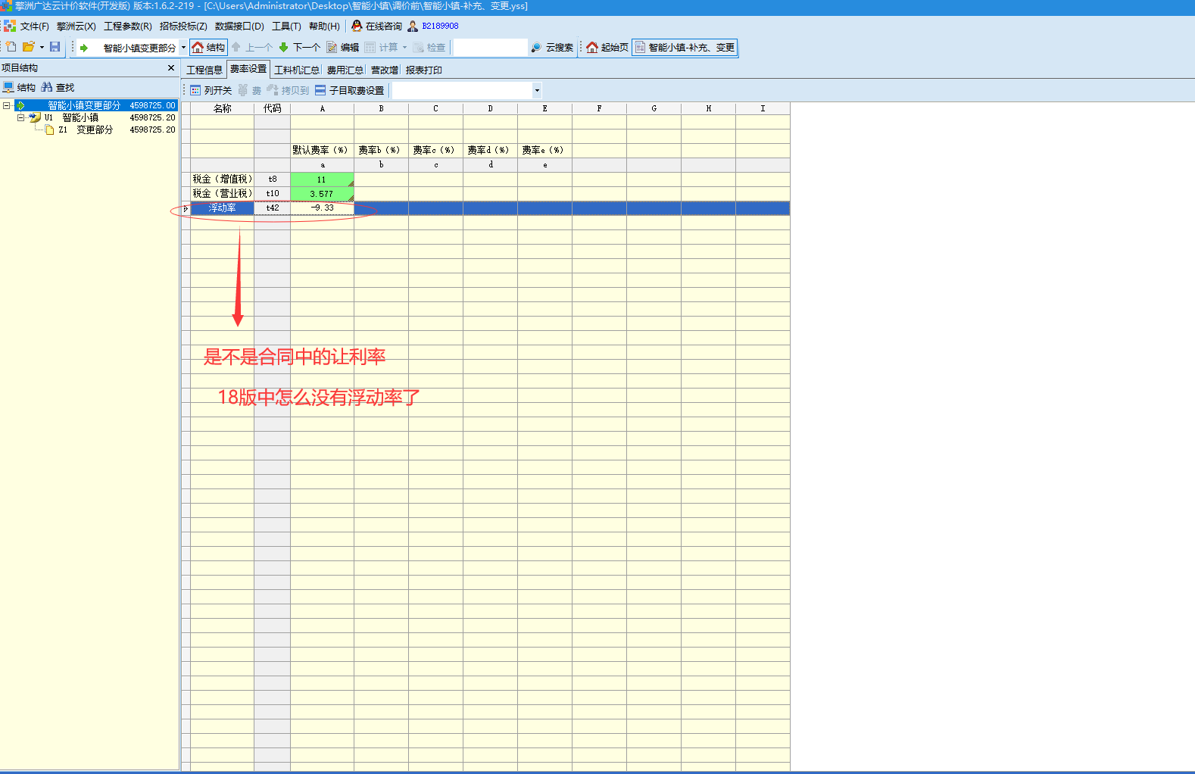
Task: Click the 费率b（%） header cell
Action: coord(381,151)
